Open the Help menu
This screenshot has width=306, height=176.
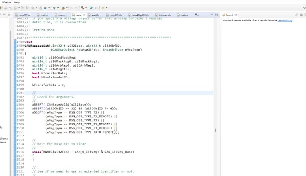16,2
